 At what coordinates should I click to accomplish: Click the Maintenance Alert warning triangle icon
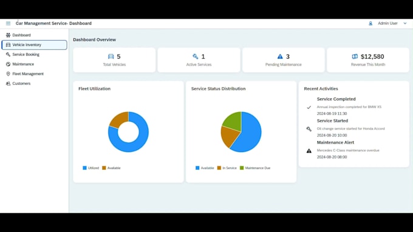pos(309,151)
